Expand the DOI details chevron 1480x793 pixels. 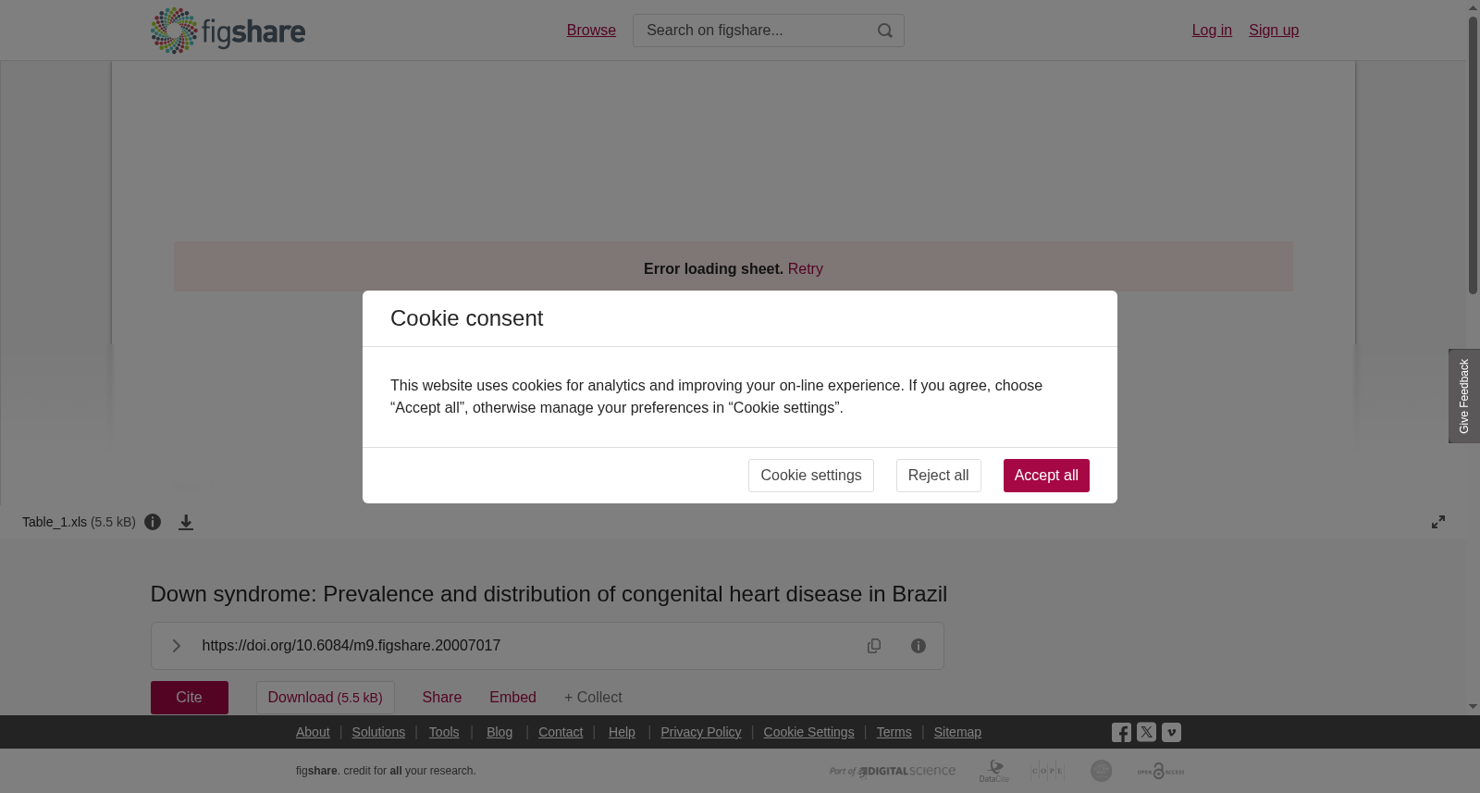click(x=177, y=646)
